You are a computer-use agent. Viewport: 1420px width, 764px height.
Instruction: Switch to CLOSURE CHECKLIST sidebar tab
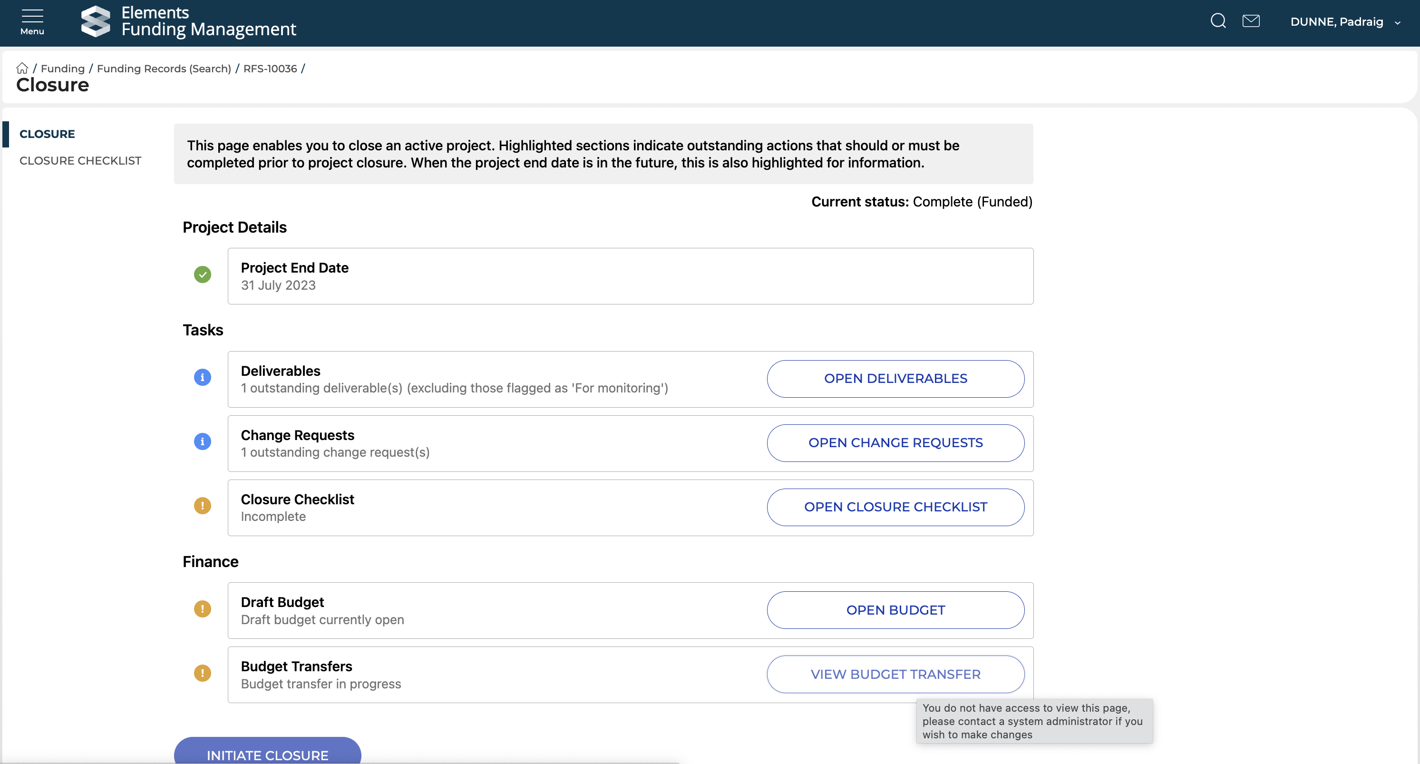[80, 161]
